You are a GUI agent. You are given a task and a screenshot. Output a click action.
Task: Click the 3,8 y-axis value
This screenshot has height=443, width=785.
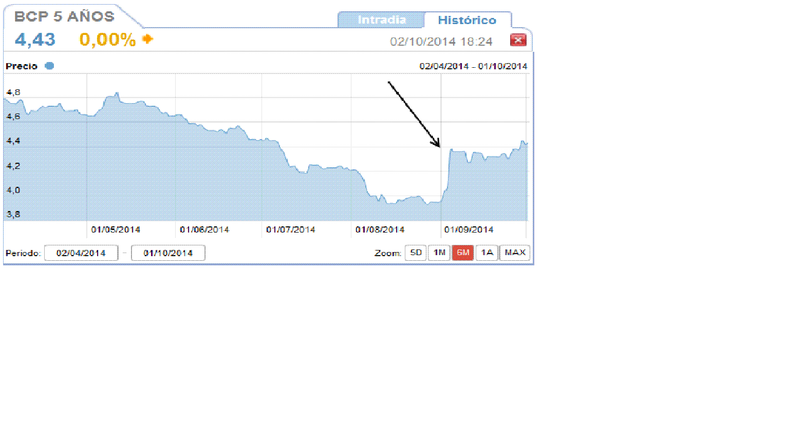[x=13, y=214]
